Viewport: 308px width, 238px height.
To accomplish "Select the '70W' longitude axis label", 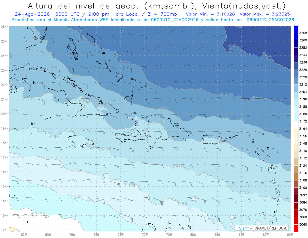I will 169,234.
